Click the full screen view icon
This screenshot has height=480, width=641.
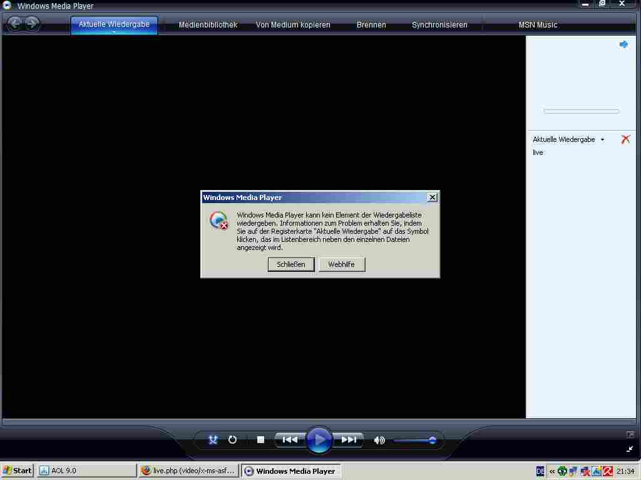coord(630,434)
